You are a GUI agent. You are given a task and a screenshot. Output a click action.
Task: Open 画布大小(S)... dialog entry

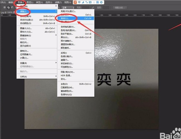pyautogui.click(x=37, y=32)
